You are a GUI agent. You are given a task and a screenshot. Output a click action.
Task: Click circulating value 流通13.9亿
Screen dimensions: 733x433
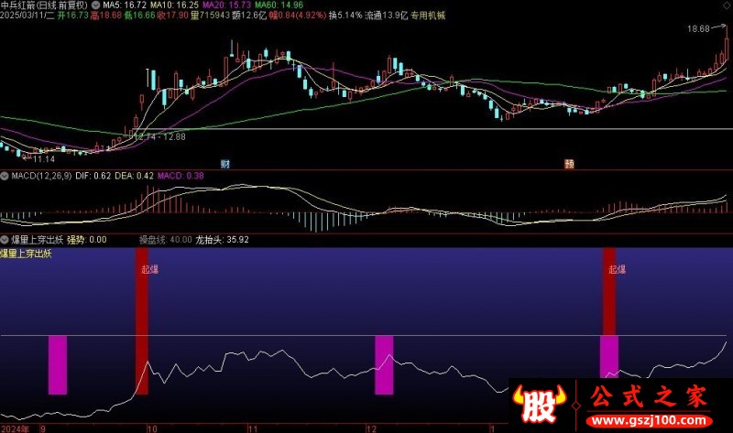click(386, 16)
